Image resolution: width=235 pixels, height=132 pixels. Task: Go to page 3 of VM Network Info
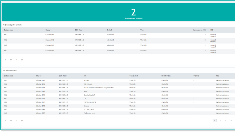tap(226, 121)
